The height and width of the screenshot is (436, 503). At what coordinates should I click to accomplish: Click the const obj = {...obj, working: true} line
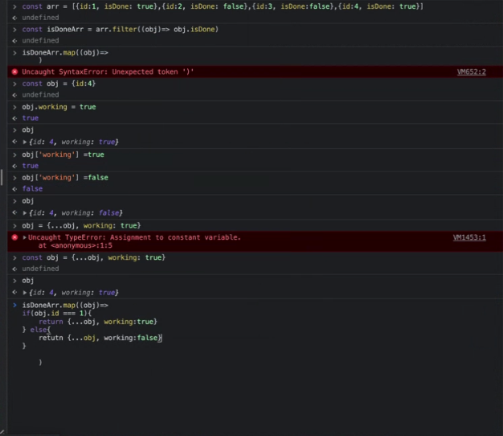(93, 257)
